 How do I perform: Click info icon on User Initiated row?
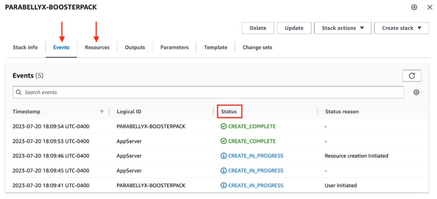click(224, 185)
